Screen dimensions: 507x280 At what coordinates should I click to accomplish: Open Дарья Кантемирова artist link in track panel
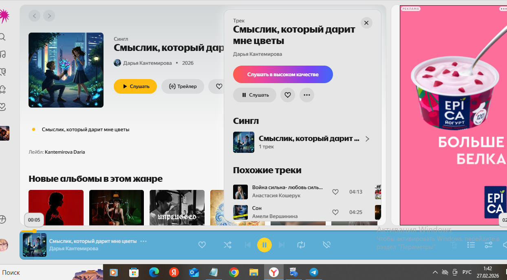tap(257, 54)
